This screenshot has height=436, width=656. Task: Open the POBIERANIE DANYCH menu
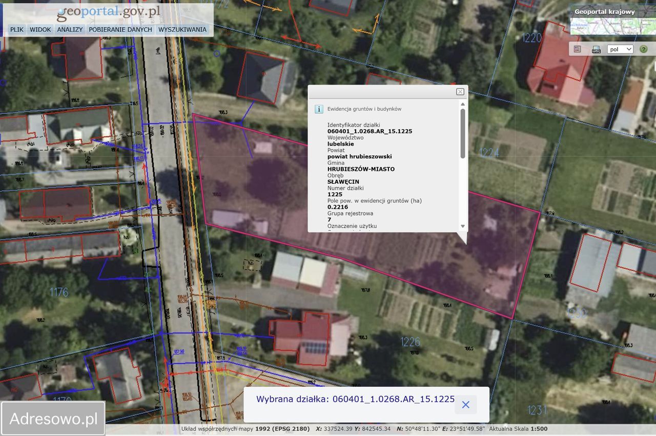pyautogui.click(x=120, y=30)
